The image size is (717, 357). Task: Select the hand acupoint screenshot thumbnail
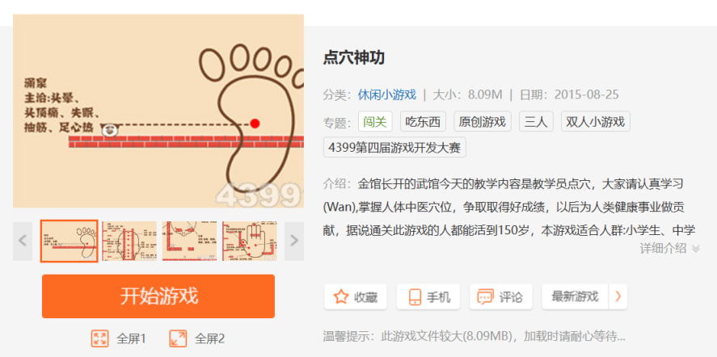pyautogui.click(x=250, y=241)
